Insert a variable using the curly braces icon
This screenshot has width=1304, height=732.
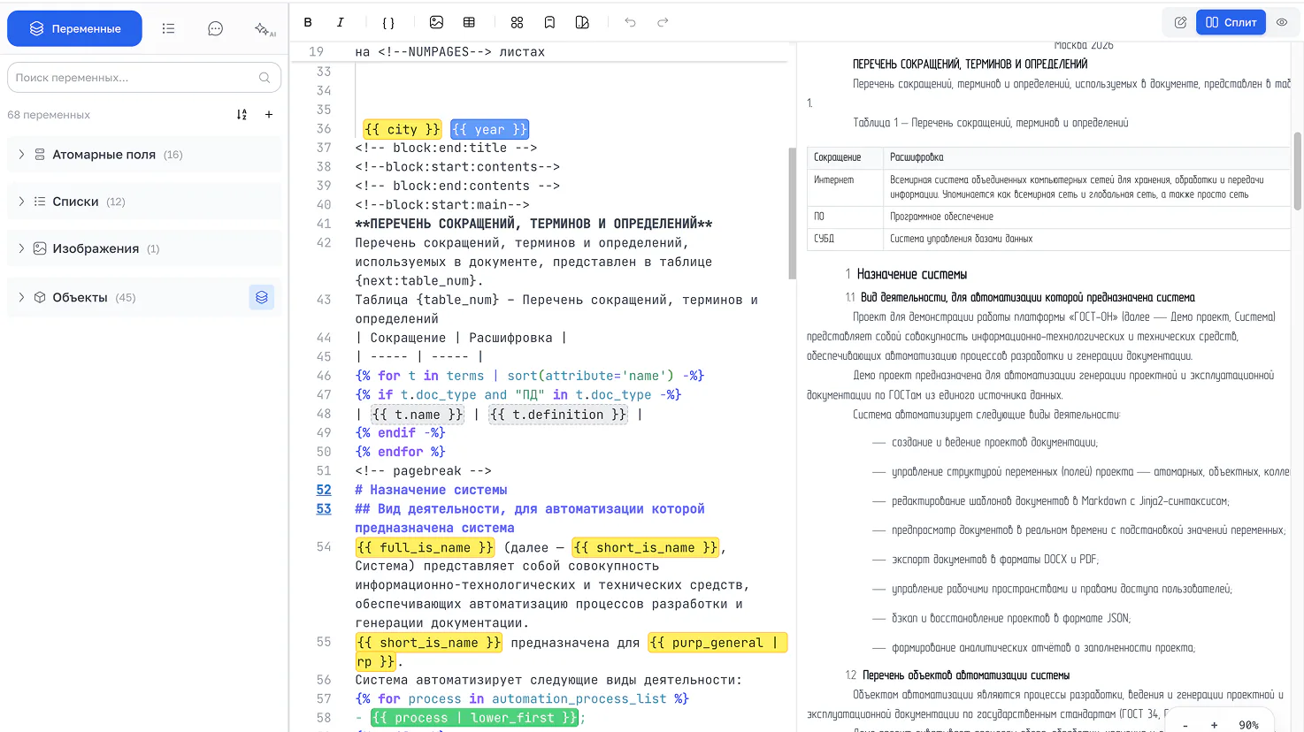pyautogui.click(x=388, y=22)
